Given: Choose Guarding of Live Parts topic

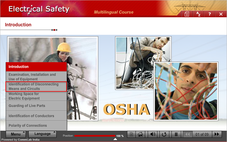Looking at the screenshot, I should 36,106.
